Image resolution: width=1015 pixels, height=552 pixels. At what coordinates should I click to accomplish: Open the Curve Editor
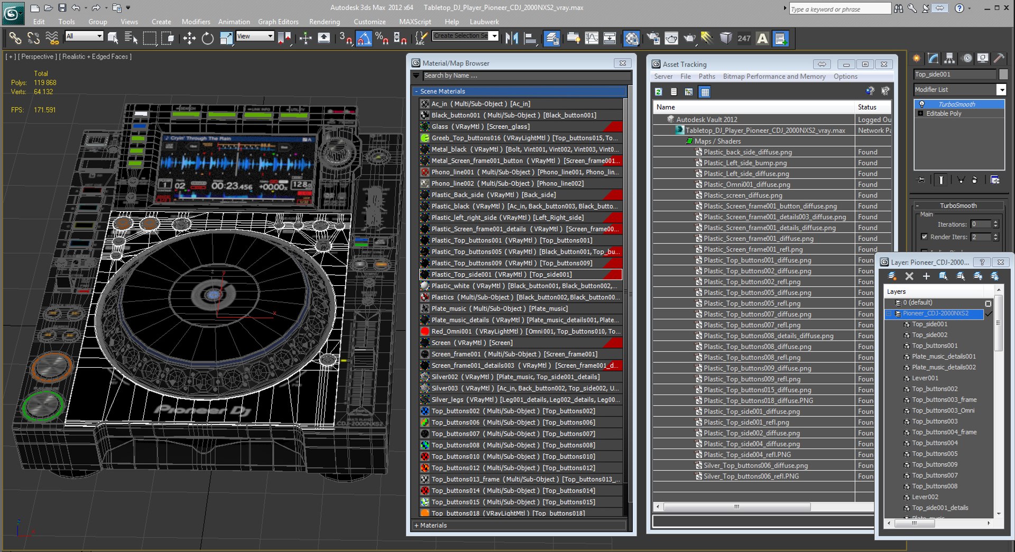[592, 38]
